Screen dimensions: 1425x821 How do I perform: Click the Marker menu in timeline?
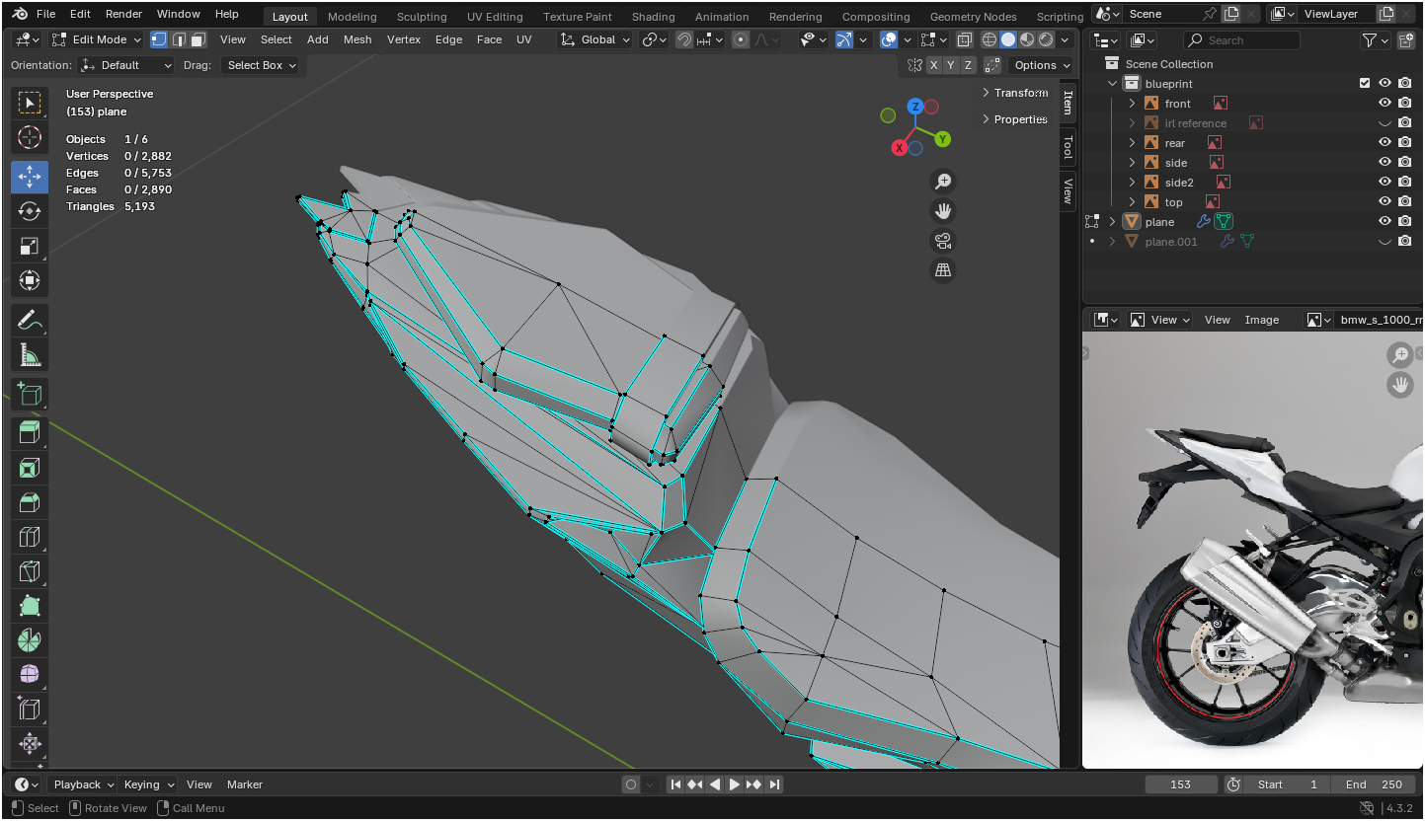[245, 784]
